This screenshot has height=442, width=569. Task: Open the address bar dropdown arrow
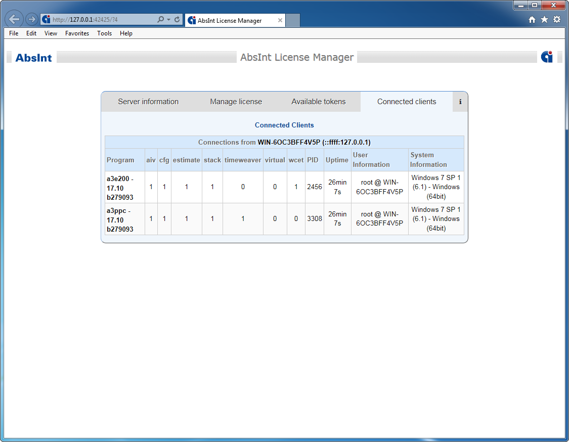pos(169,20)
